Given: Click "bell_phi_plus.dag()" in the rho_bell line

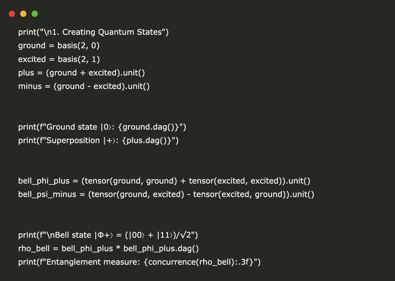Looking at the screenshot, I should (x=161, y=249).
